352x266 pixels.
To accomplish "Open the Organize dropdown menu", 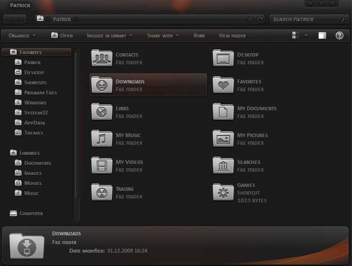I will coord(22,35).
